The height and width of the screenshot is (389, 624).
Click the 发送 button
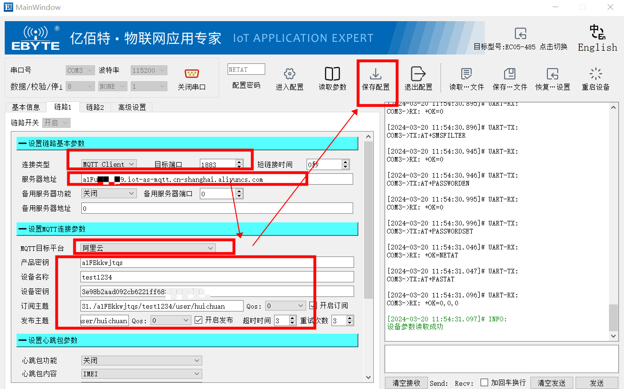[596, 383]
